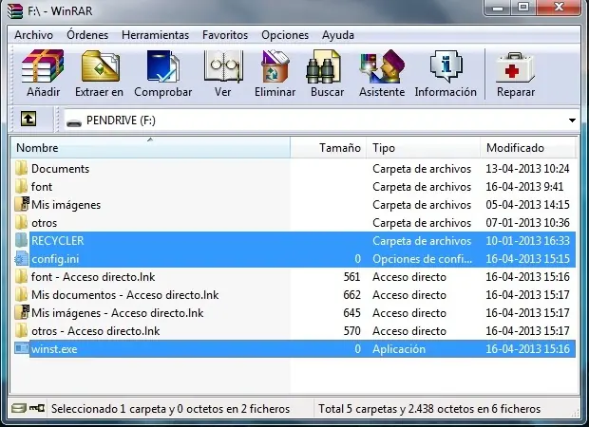
Task: Sort by the Tamaño column header
Action: 329,147
